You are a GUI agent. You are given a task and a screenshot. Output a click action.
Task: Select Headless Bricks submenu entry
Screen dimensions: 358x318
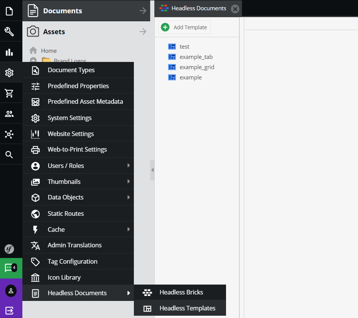tap(180, 293)
